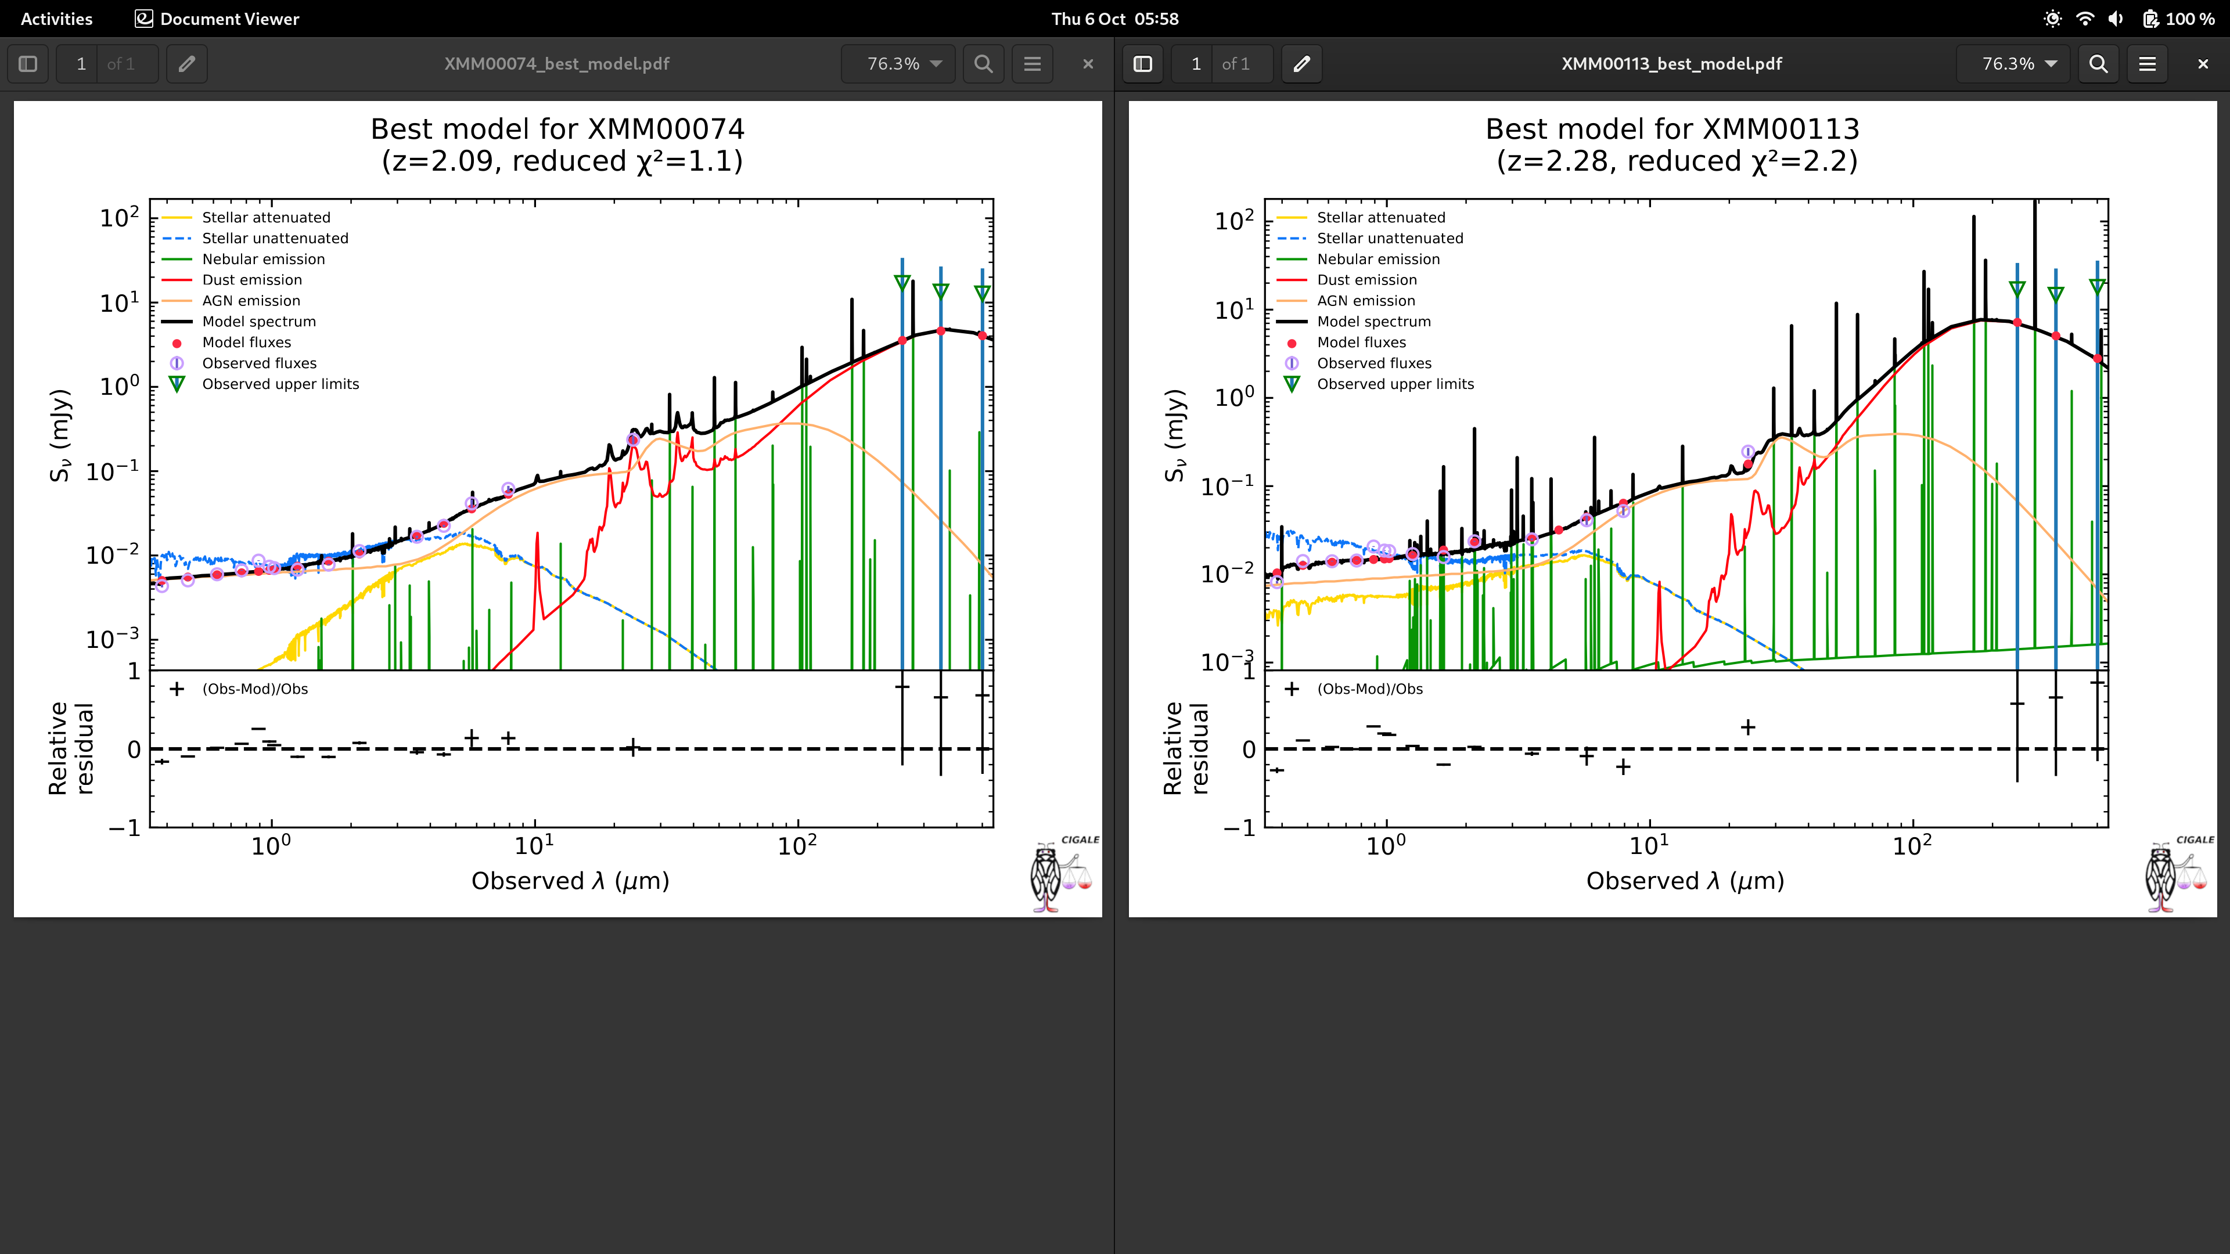Open the hamburger menu of the left viewer
The width and height of the screenshot is (2230, 1254).
1032,63
